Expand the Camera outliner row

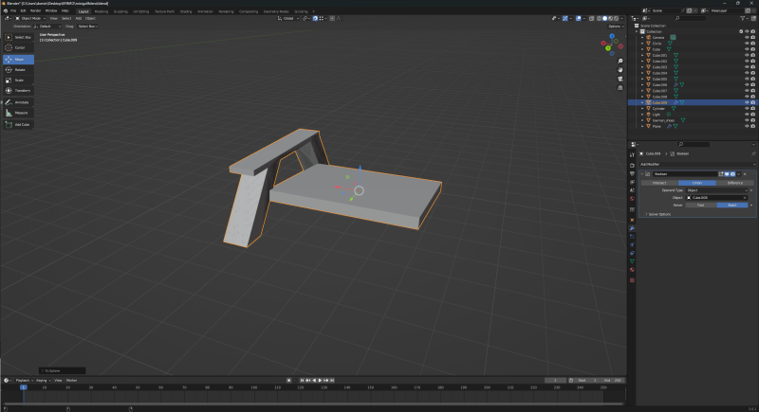coord(643,37)
